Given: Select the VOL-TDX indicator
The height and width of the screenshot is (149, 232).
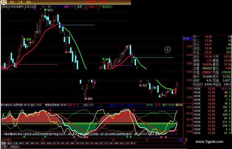Looking at the screenshot, I should click(x=80, y=143).
